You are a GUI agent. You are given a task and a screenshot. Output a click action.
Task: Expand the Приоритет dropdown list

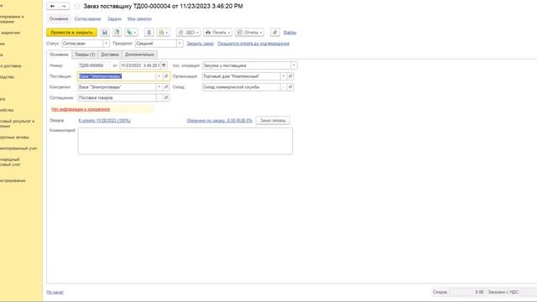click(180, 44)
